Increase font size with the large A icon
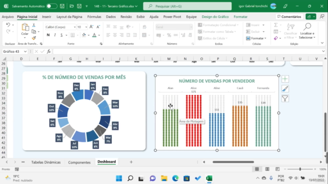This screenshot has width=328, height=184. click(91, 27)
